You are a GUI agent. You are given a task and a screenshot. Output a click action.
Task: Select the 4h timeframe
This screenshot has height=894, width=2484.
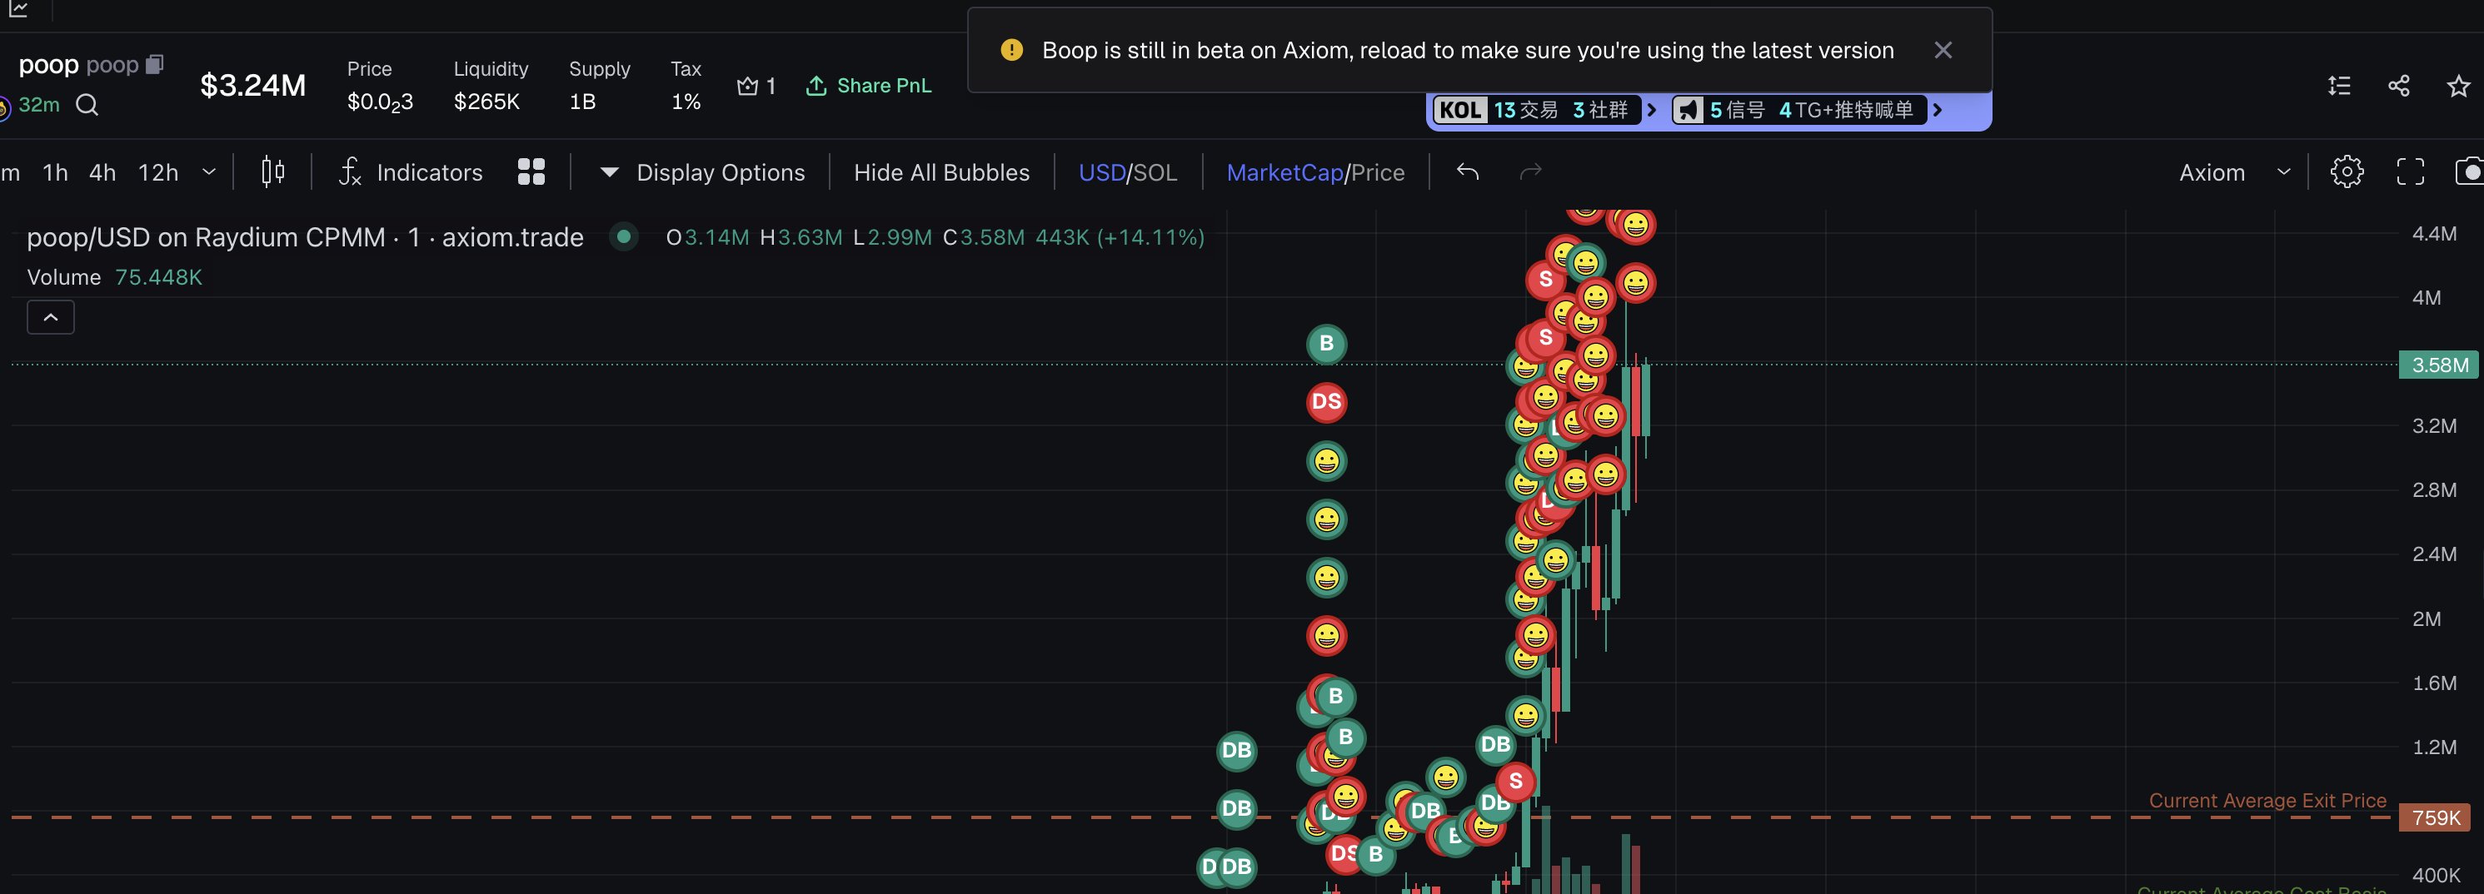[102, 172]
